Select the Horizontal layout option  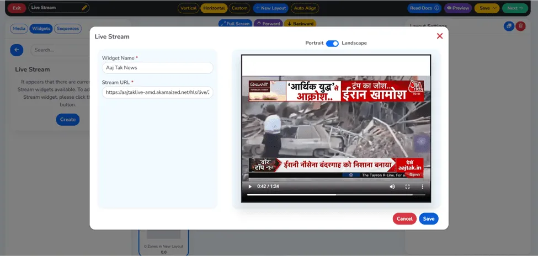214,8
